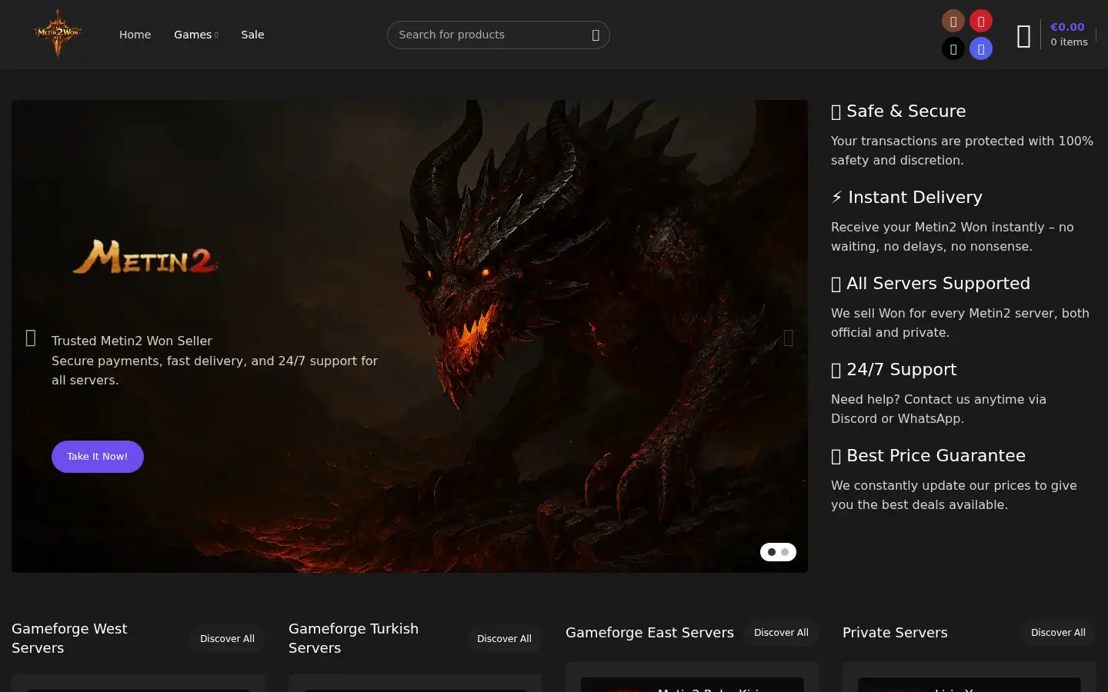This screenshot has width=1108, height=692.
Task: Expand the Games dropdown menu
Action: pos(195,35)
